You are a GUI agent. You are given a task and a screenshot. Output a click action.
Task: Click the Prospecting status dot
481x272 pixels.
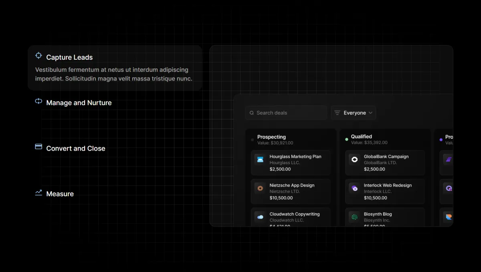coord(253,140)
